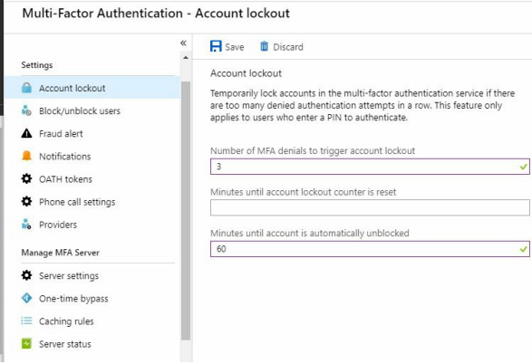Click the 'Manage MFA Server' section heading
This screenshot has height=364, width=532.
tap(61, 253)
